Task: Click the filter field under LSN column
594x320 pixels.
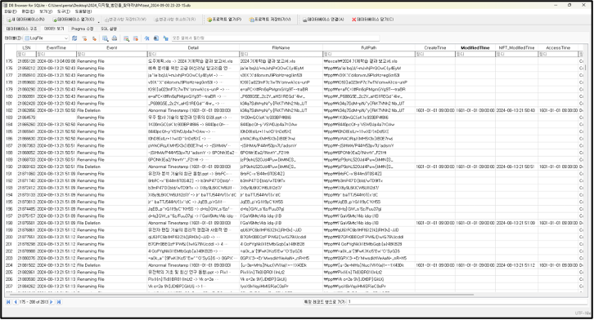Action: click(26, 55)
